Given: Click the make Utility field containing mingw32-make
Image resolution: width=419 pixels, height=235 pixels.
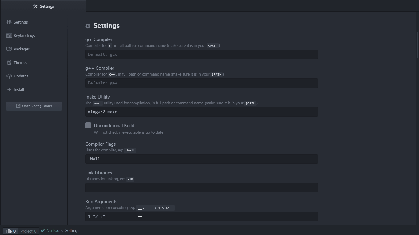Looking at the screenshot, I should pos(202,112).
